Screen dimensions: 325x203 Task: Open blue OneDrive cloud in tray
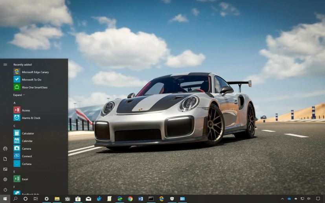tap(289, 199)
